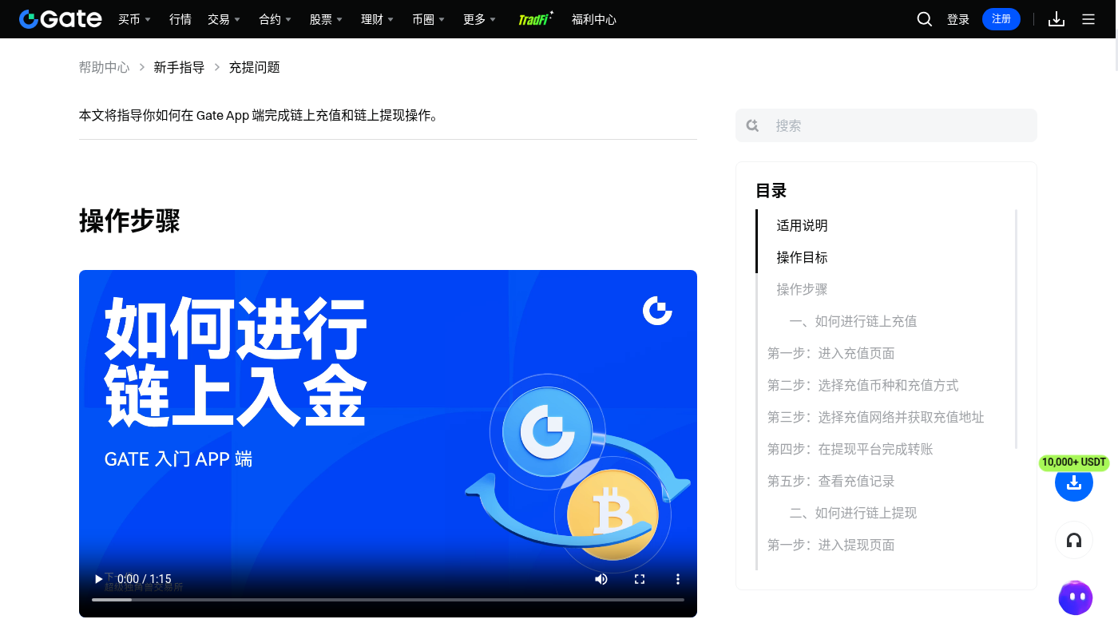Go to 帮助中心 breadcrumb
The image size is (1118, 639).
[104, 67]
